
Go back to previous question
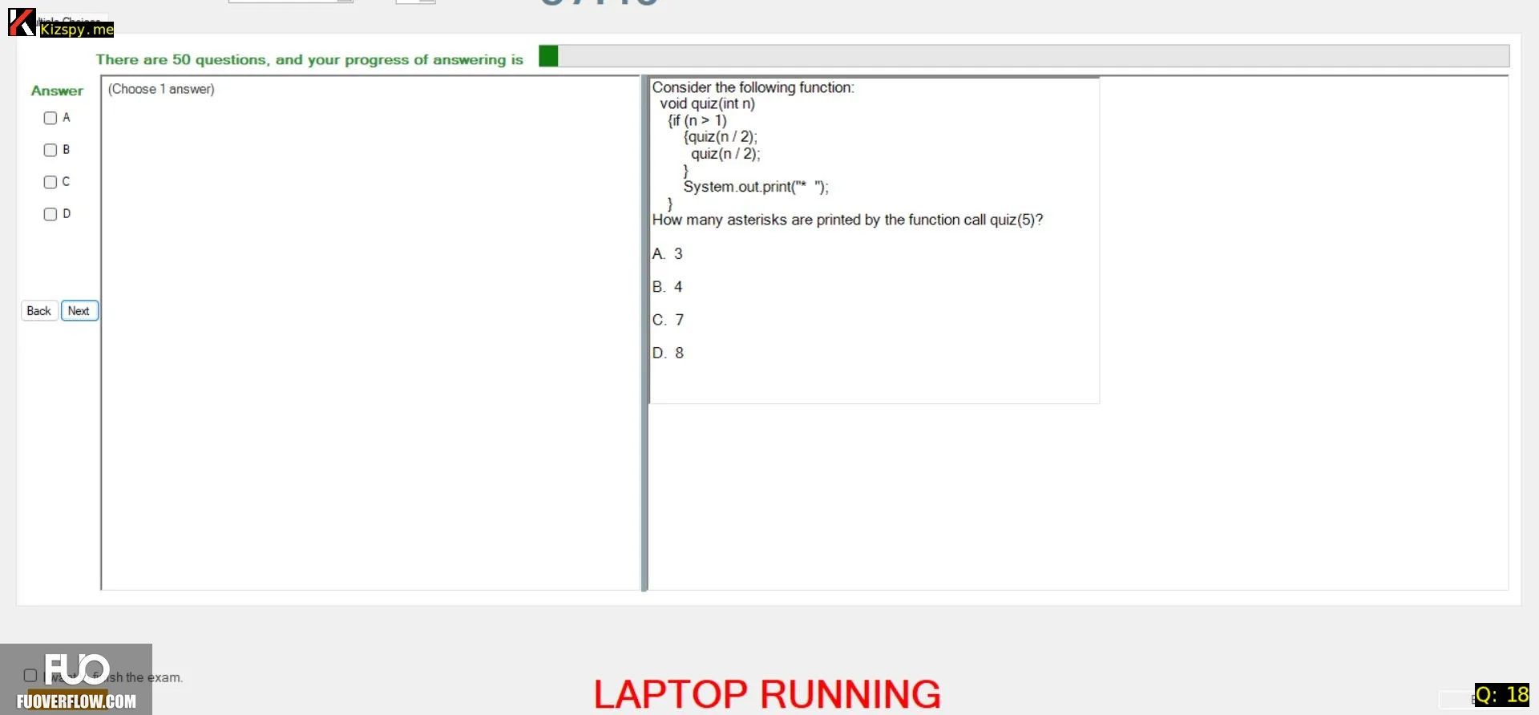coord(39,311)
